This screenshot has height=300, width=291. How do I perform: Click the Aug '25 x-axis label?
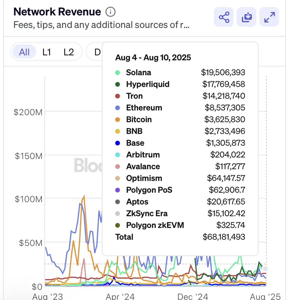[265, 297]
